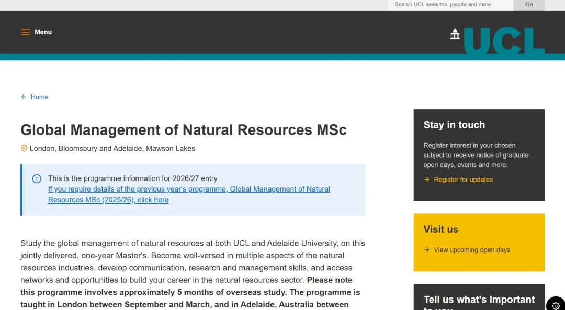Click the arrow icon beside Register for updates
Image resolution: width=565 pixels, height=310 pixels.
pos(427,180)
